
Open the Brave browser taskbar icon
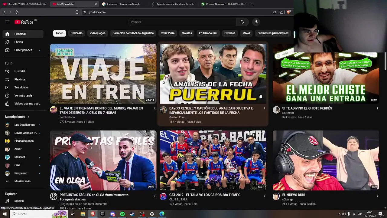pos(93,214)
